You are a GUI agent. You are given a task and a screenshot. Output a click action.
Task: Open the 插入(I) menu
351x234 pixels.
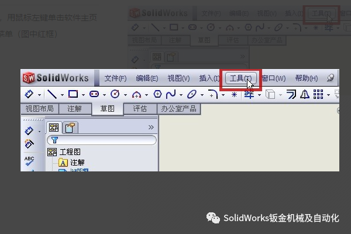pos(209,78)
